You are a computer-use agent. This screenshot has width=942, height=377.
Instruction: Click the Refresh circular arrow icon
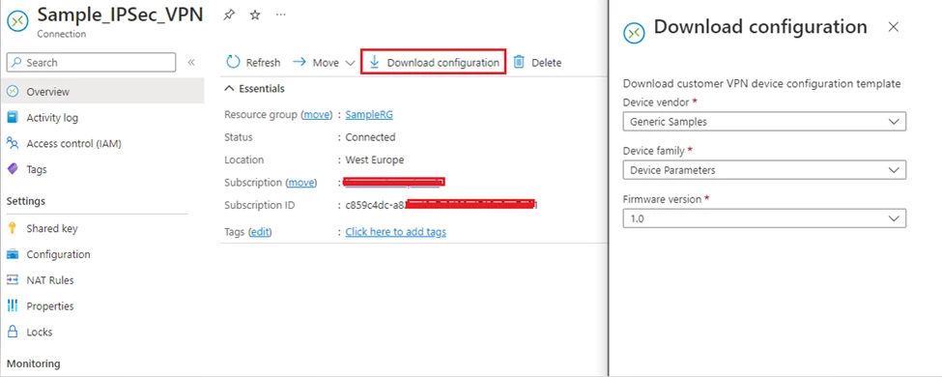[x=233, y=63]
